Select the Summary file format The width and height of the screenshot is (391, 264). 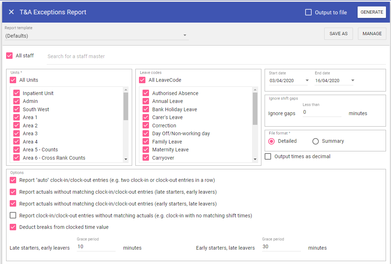click(316, 141)
